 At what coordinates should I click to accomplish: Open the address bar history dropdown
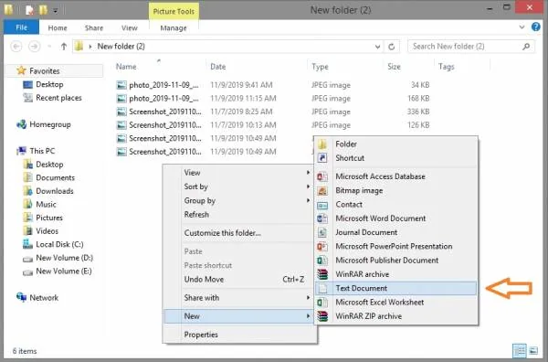tap(377, 47)
